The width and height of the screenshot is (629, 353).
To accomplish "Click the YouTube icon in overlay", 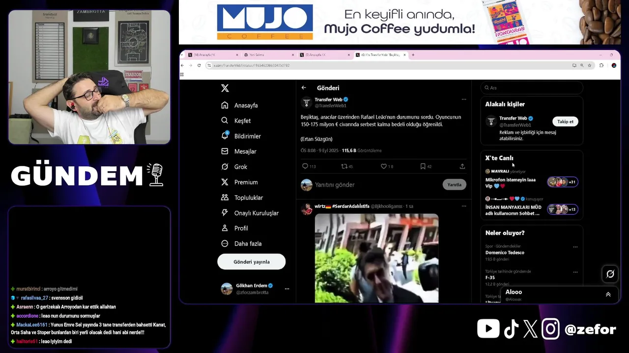I will coord(488,328).
